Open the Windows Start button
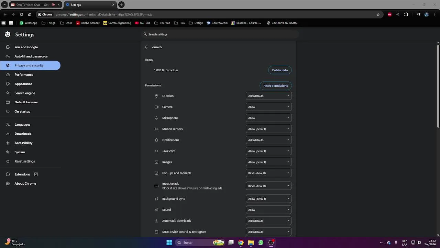 click(x=169, y=242)
